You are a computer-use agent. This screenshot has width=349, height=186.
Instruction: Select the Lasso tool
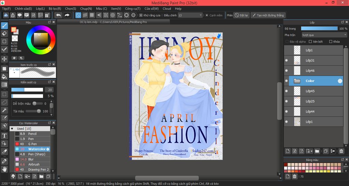click(4, 102)
